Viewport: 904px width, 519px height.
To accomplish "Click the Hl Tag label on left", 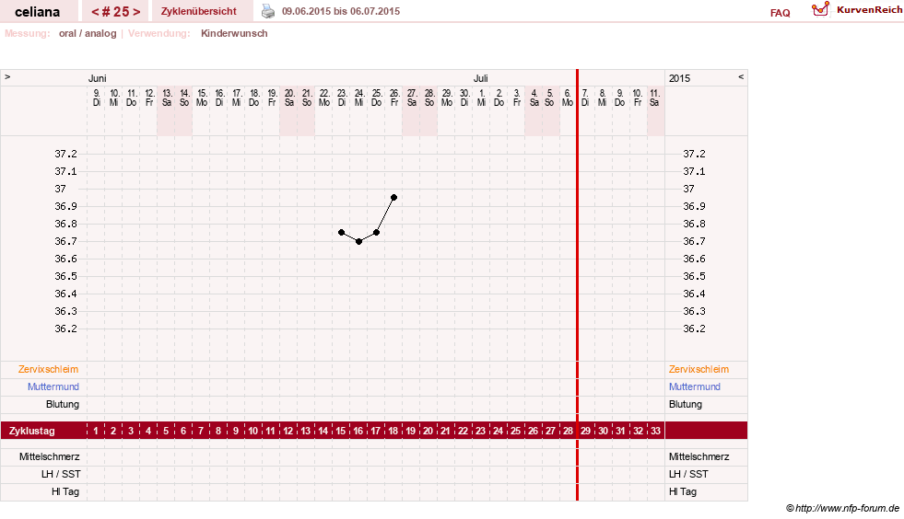I will click(65, 491).
